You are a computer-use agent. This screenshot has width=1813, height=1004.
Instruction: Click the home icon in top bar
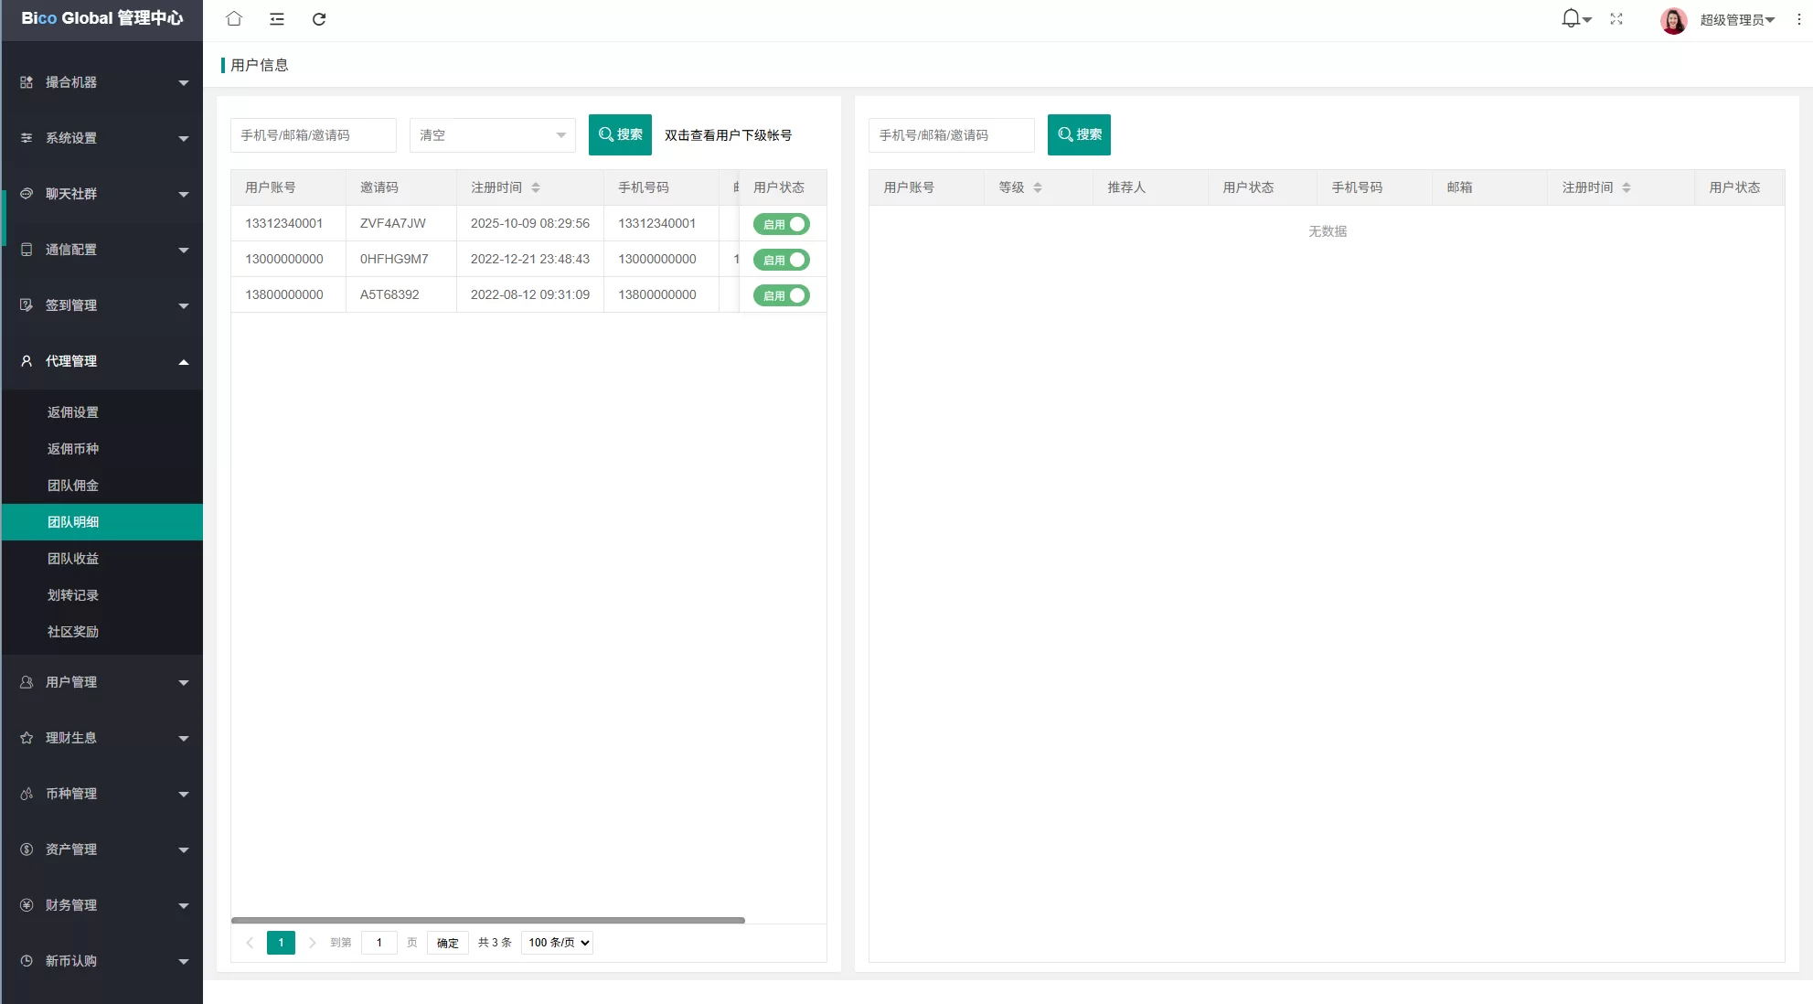click(x=234, y=18)
